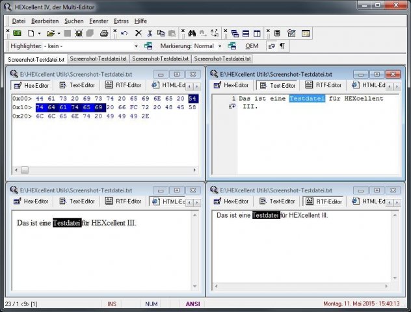This screenshot has height=312, width=411.
Task: Toggle the OEM character set button
Action: [252, 46]
